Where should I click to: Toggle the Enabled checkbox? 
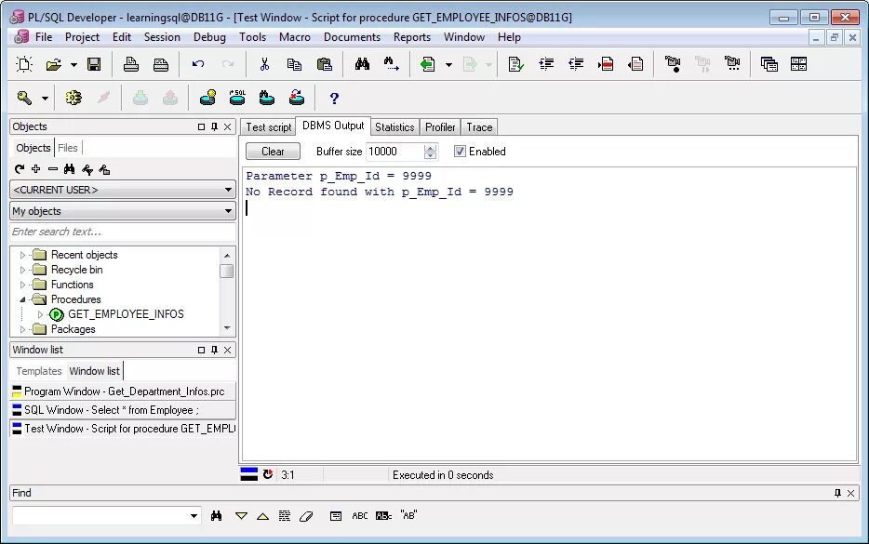pyautogui.click(x=460, y=152)
